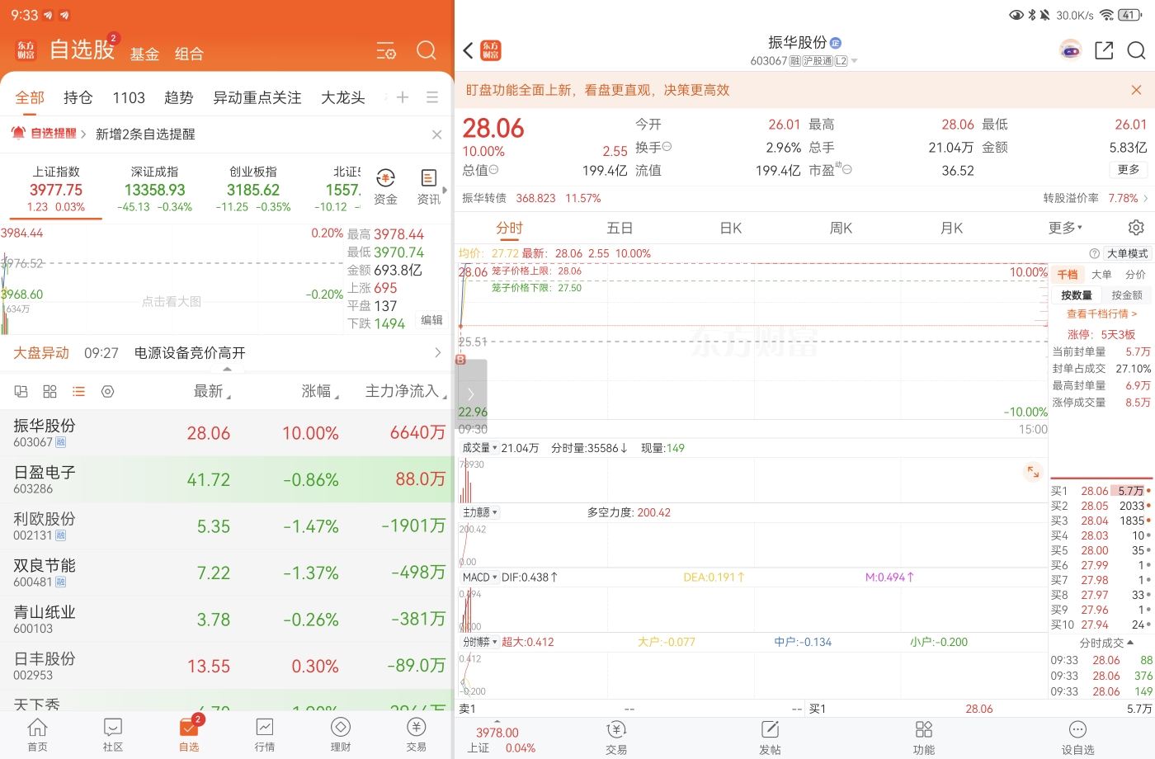The width and height of the screenshot is (1155, 759).
Task: Open 成交量 indicator dropdown
Action: [479, 448]
